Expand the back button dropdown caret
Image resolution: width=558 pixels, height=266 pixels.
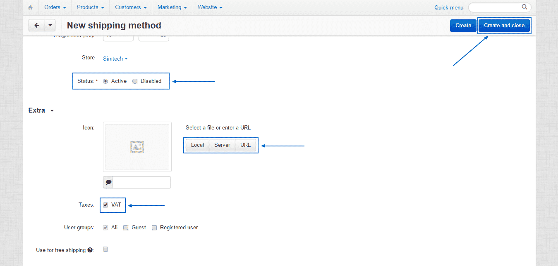(x=50, y=25)
